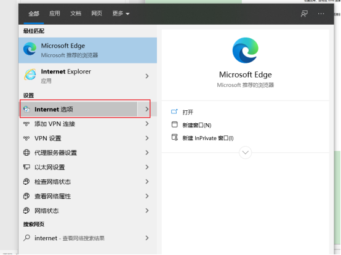Open the three-dot more options menu
The image size is (341, 255).
321,14
